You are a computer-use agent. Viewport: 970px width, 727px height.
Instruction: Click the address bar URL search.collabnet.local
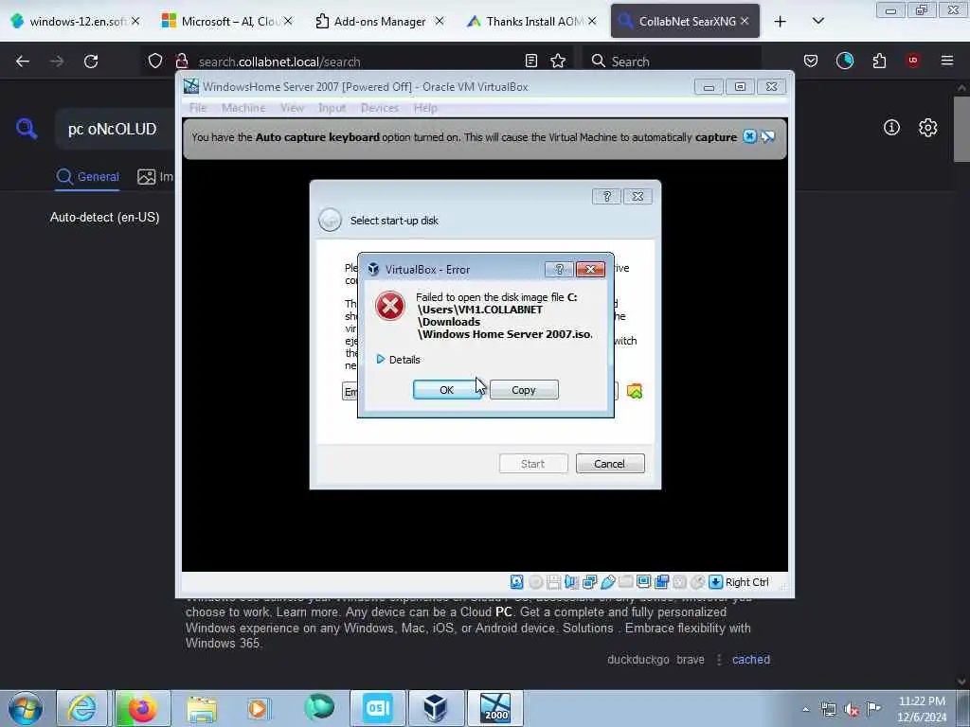coord(279,62)
